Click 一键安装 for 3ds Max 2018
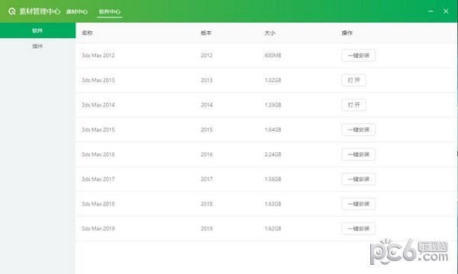Viewport: 458px width, 274px height. tap(359, 204)
